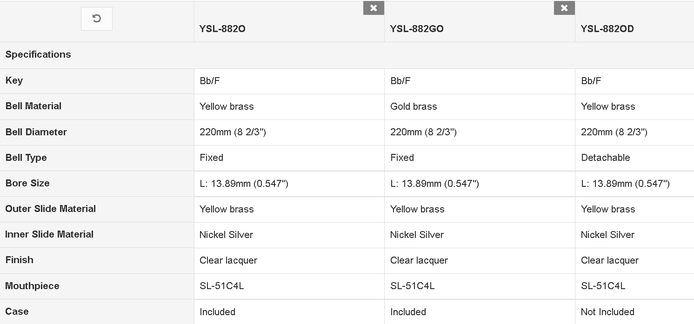Select the Outer Slide Material row label

[51, 209]
